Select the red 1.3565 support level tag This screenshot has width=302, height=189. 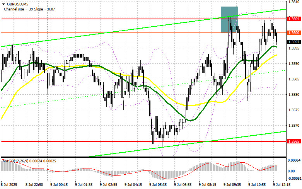click(294, 141)
